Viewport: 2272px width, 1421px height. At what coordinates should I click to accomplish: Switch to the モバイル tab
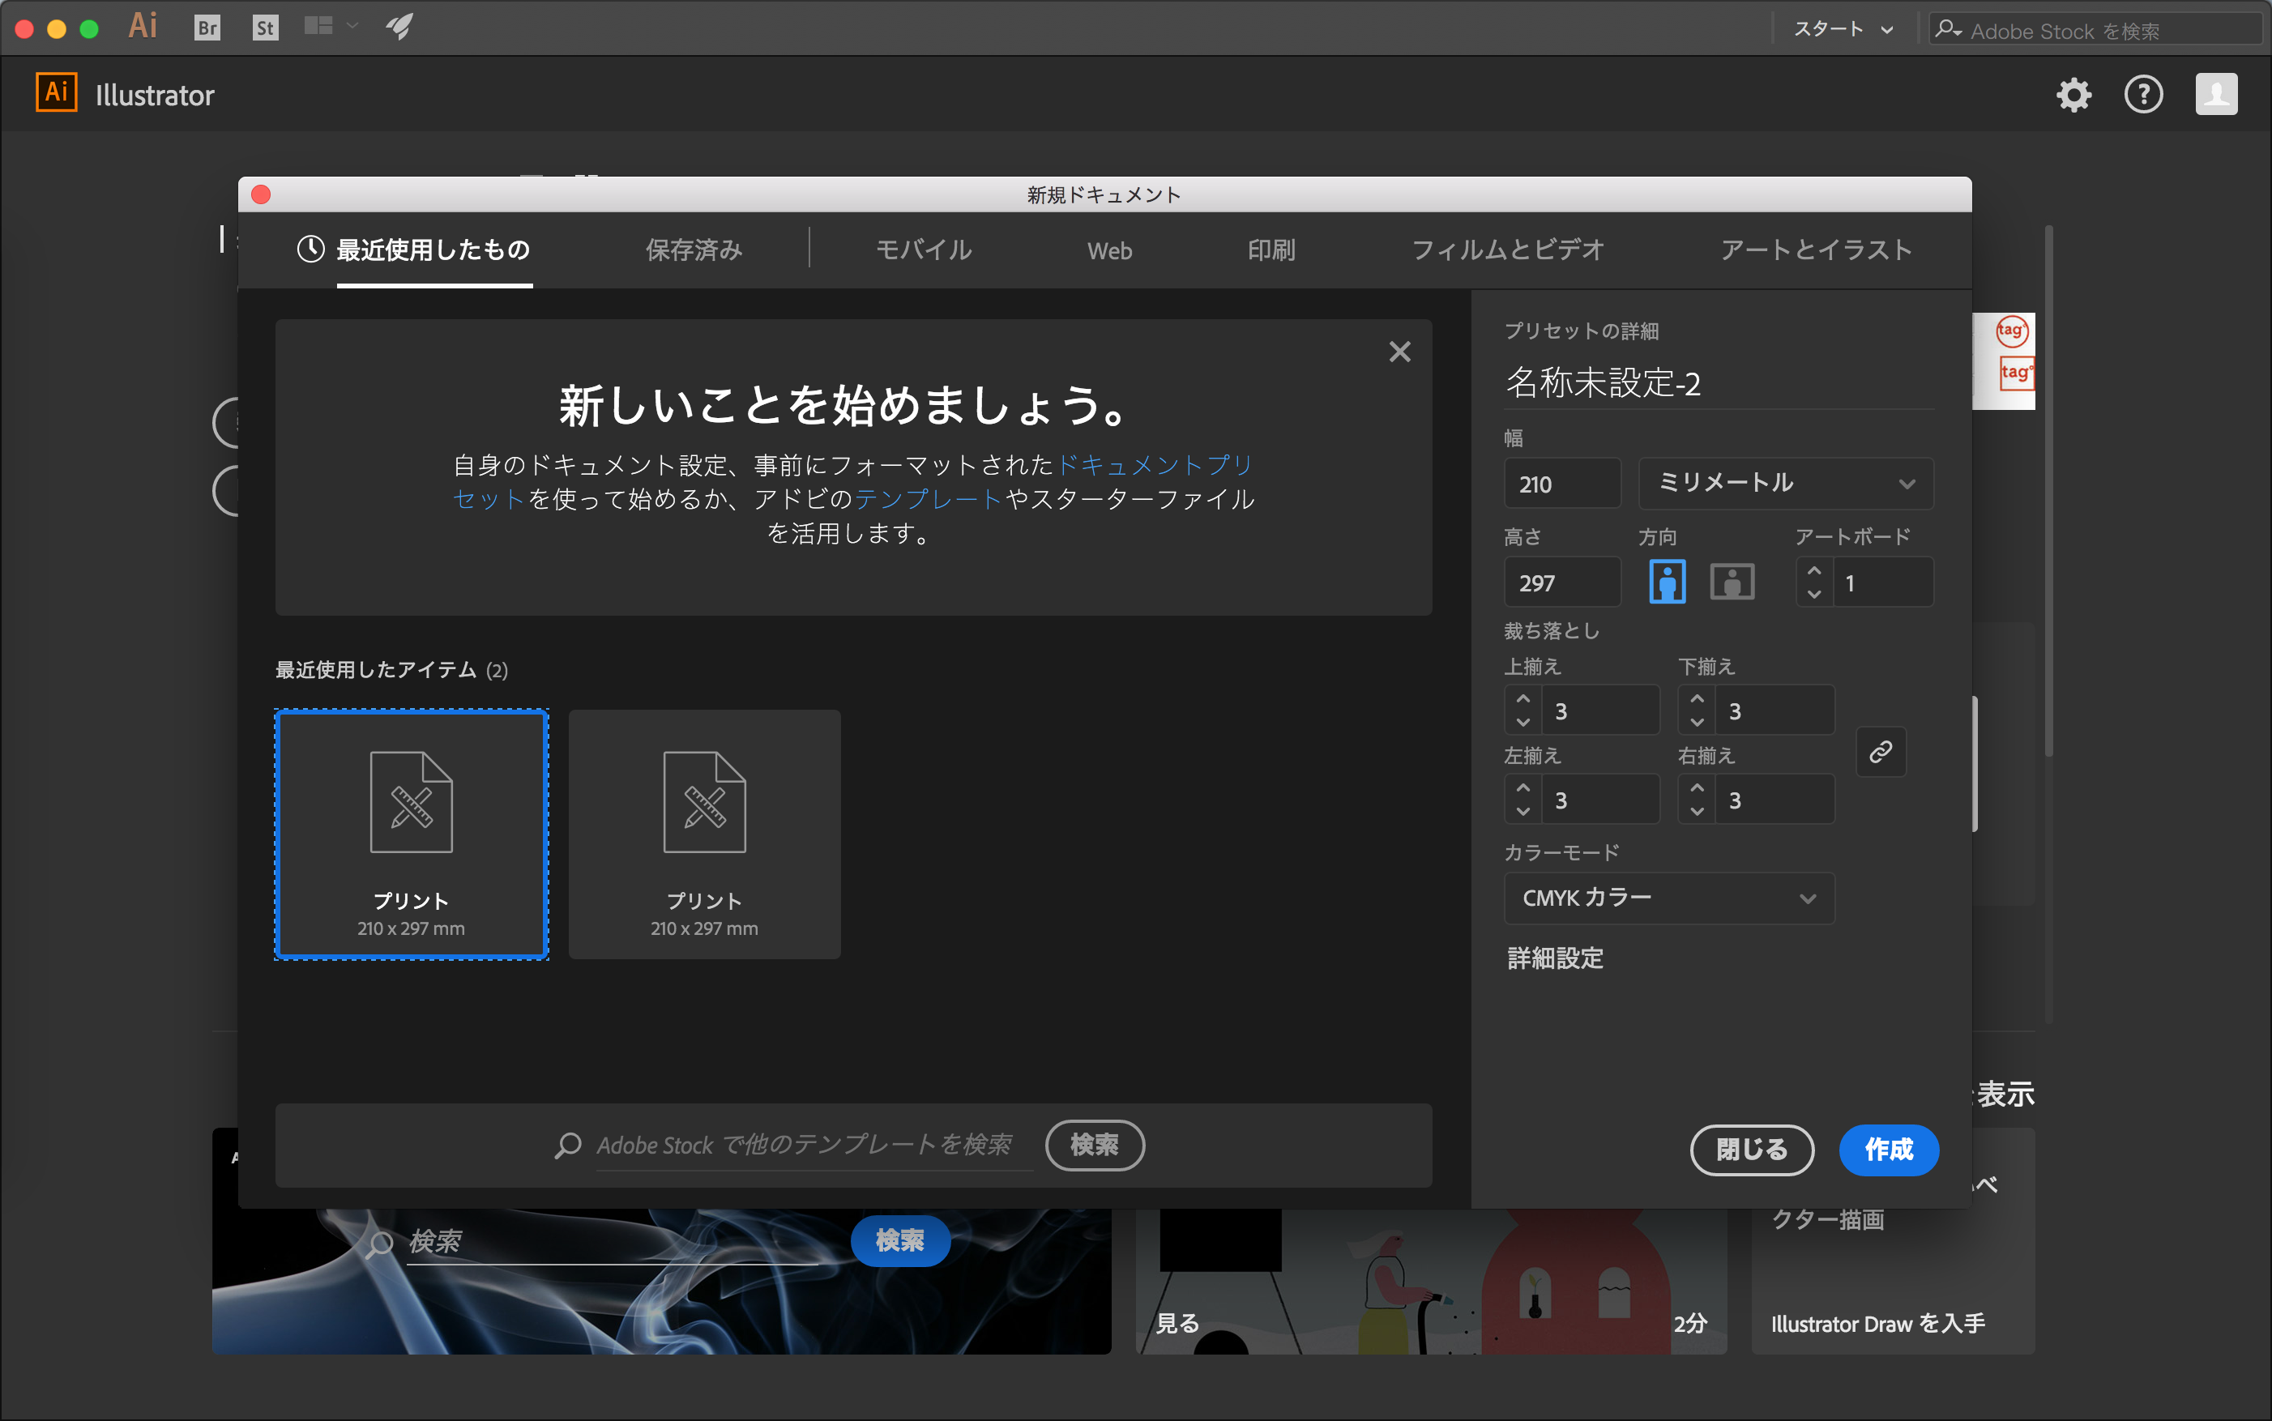click(924, 250)
